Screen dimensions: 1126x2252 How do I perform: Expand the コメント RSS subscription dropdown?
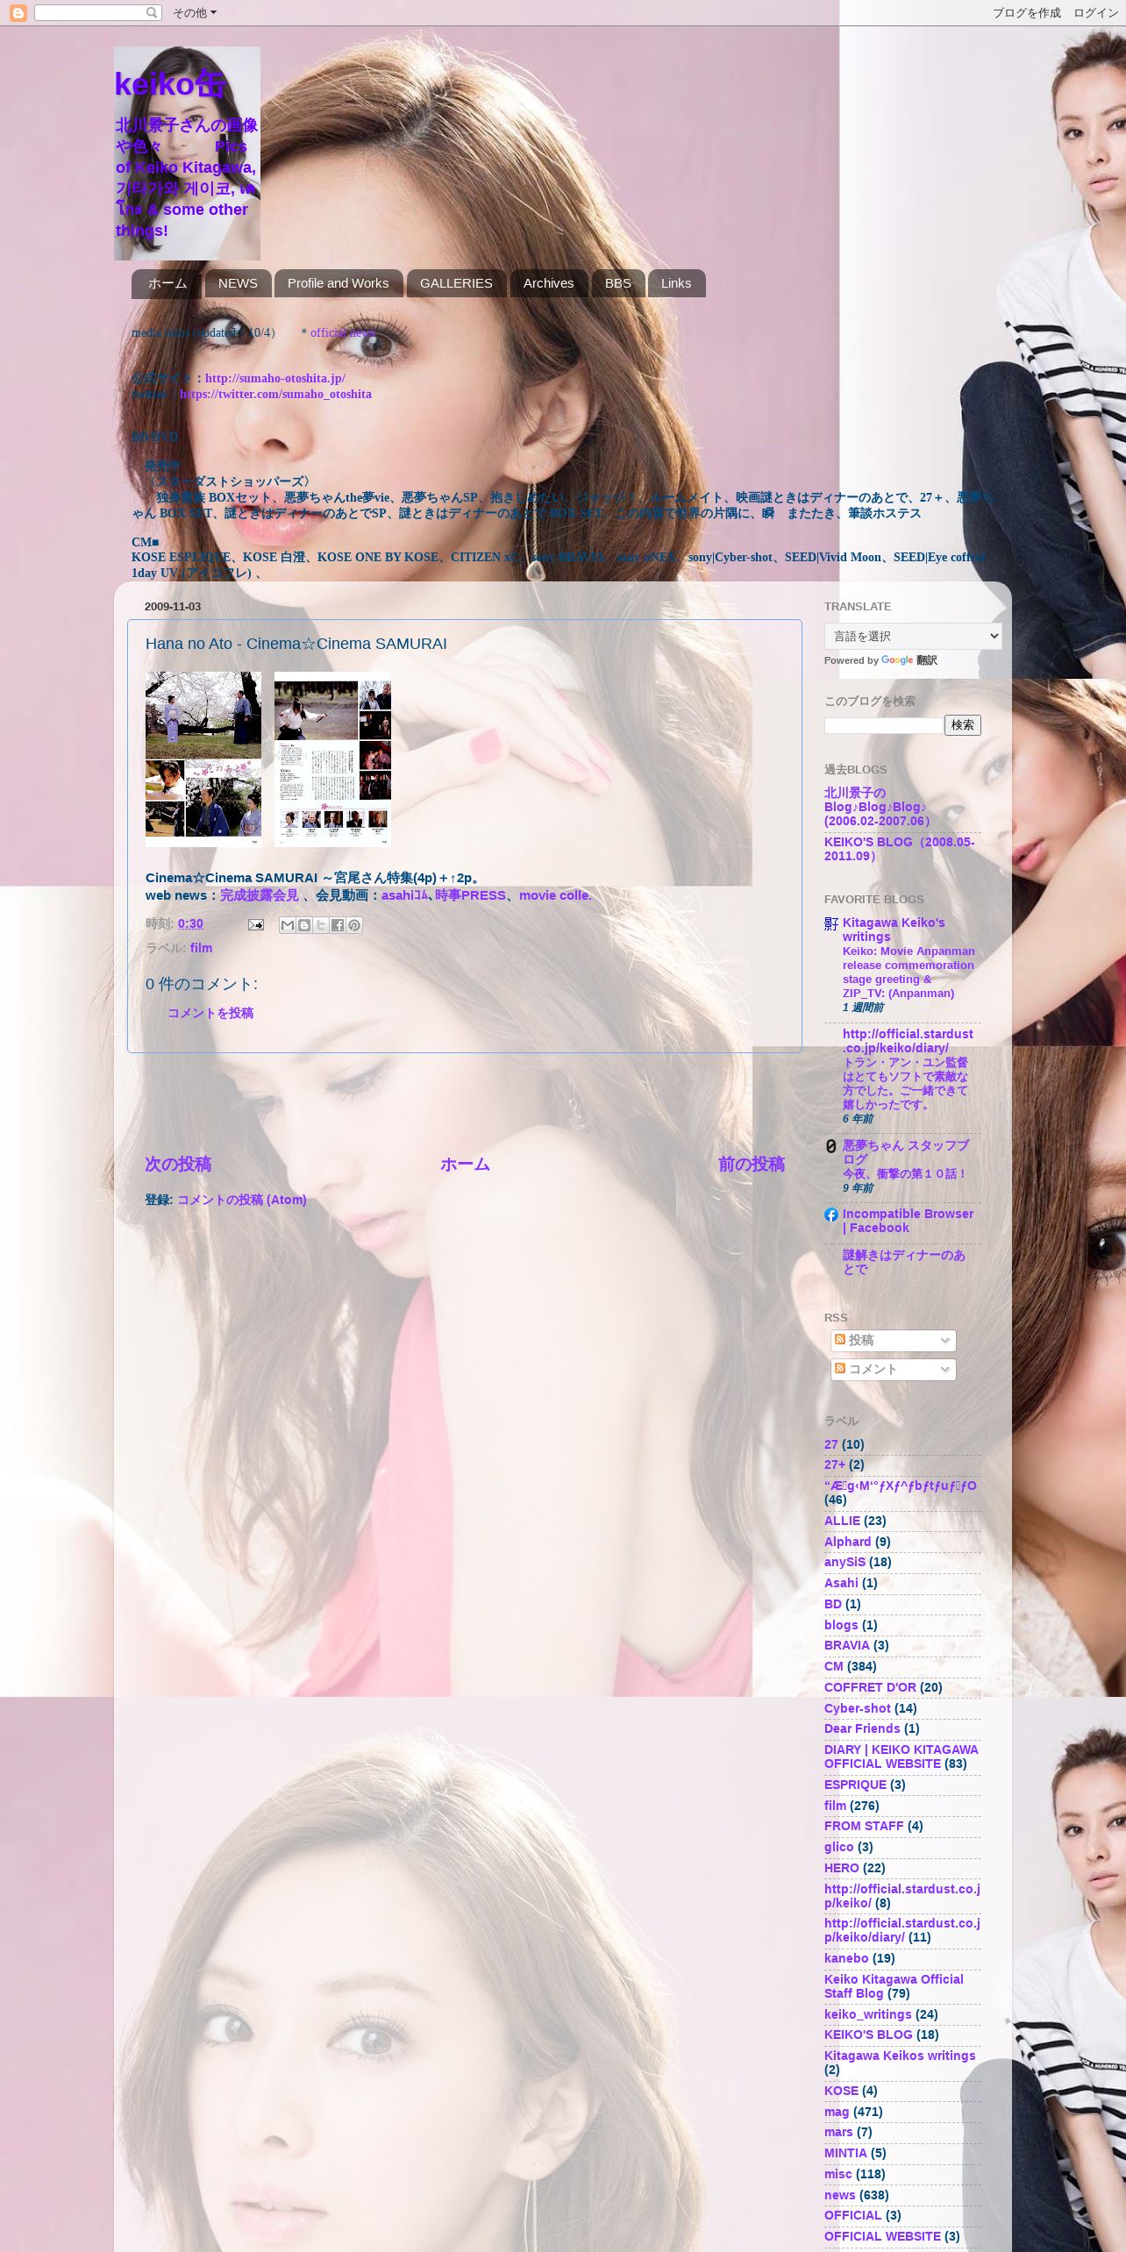point(893,1369)
